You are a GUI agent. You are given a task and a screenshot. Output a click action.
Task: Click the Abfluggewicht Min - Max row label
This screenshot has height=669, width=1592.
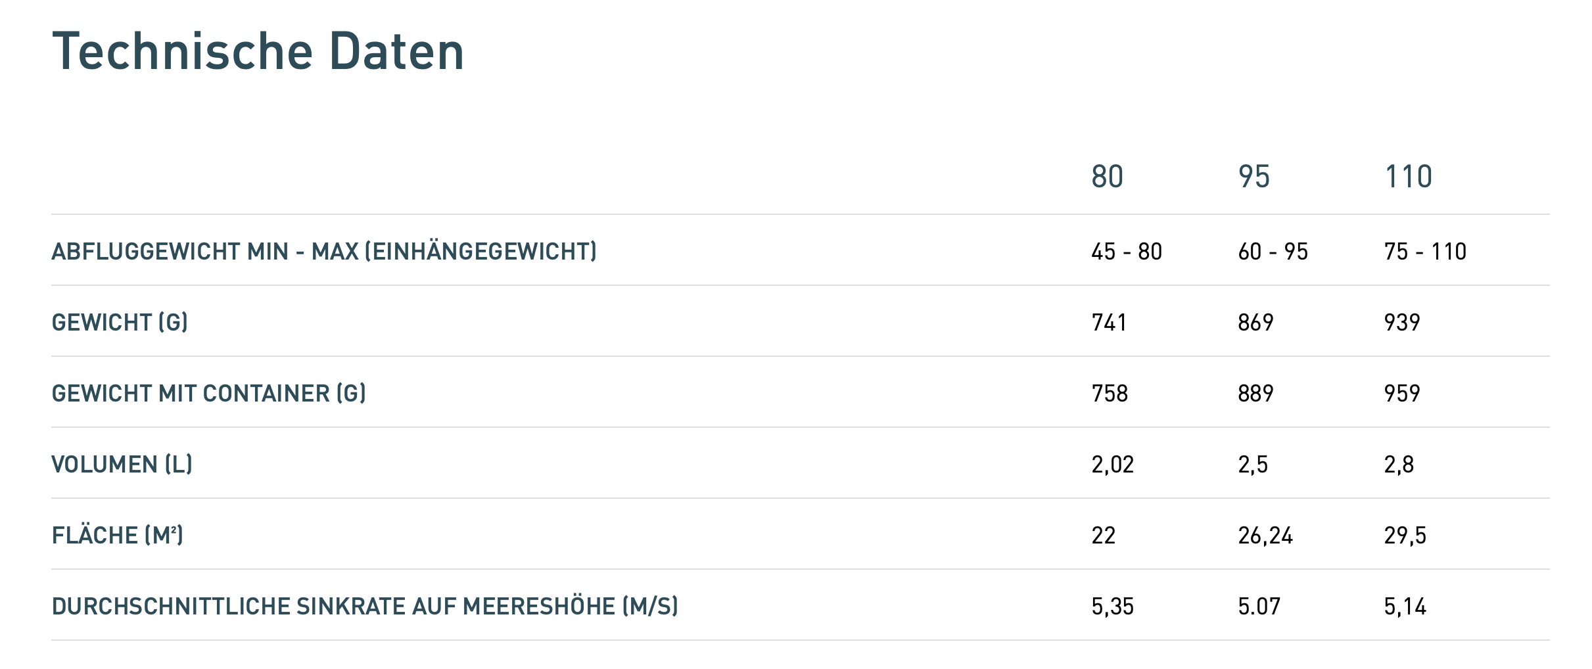click(x=324, y=252)
